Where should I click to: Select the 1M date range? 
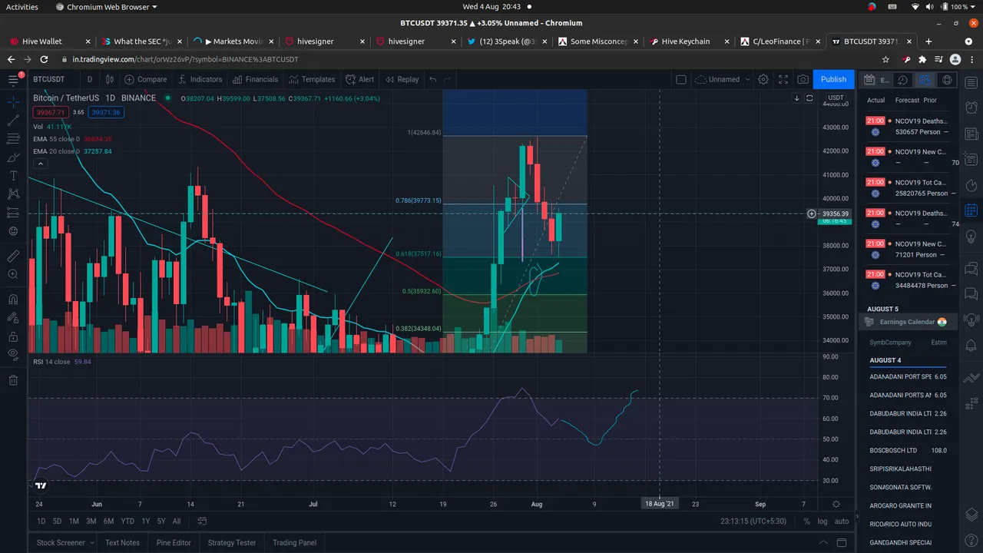pos(74,521)
